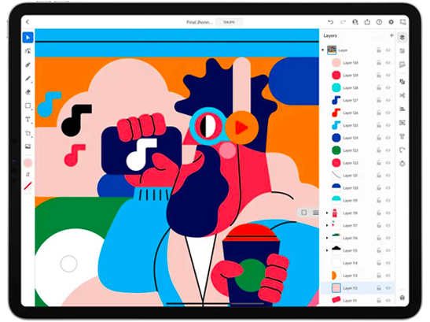This screenshot has width=430, height=322.
Task: Go back using top-left arrow
Action: coord(28,22)
